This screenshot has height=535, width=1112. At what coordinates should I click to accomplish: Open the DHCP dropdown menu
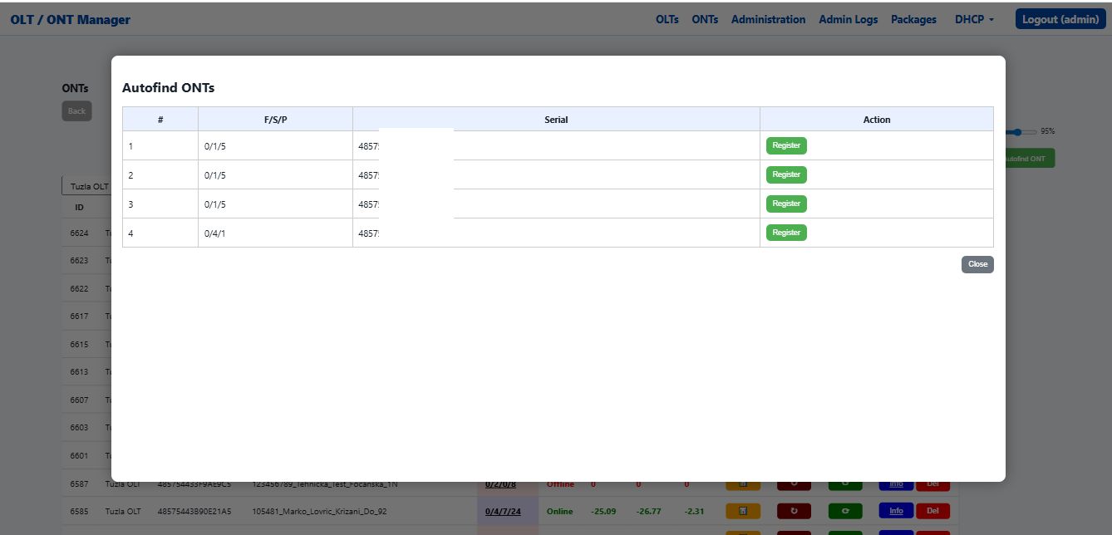(x=972, y=19)
